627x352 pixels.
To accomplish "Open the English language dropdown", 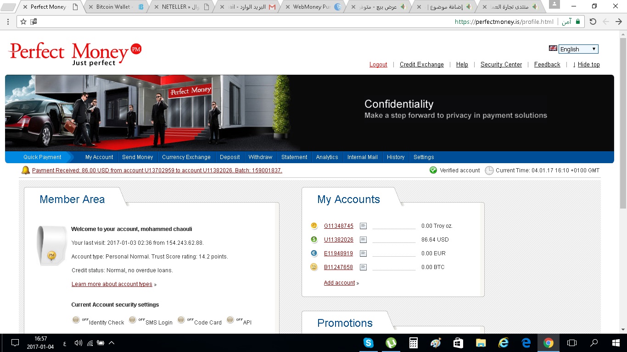I will (578, 49).
